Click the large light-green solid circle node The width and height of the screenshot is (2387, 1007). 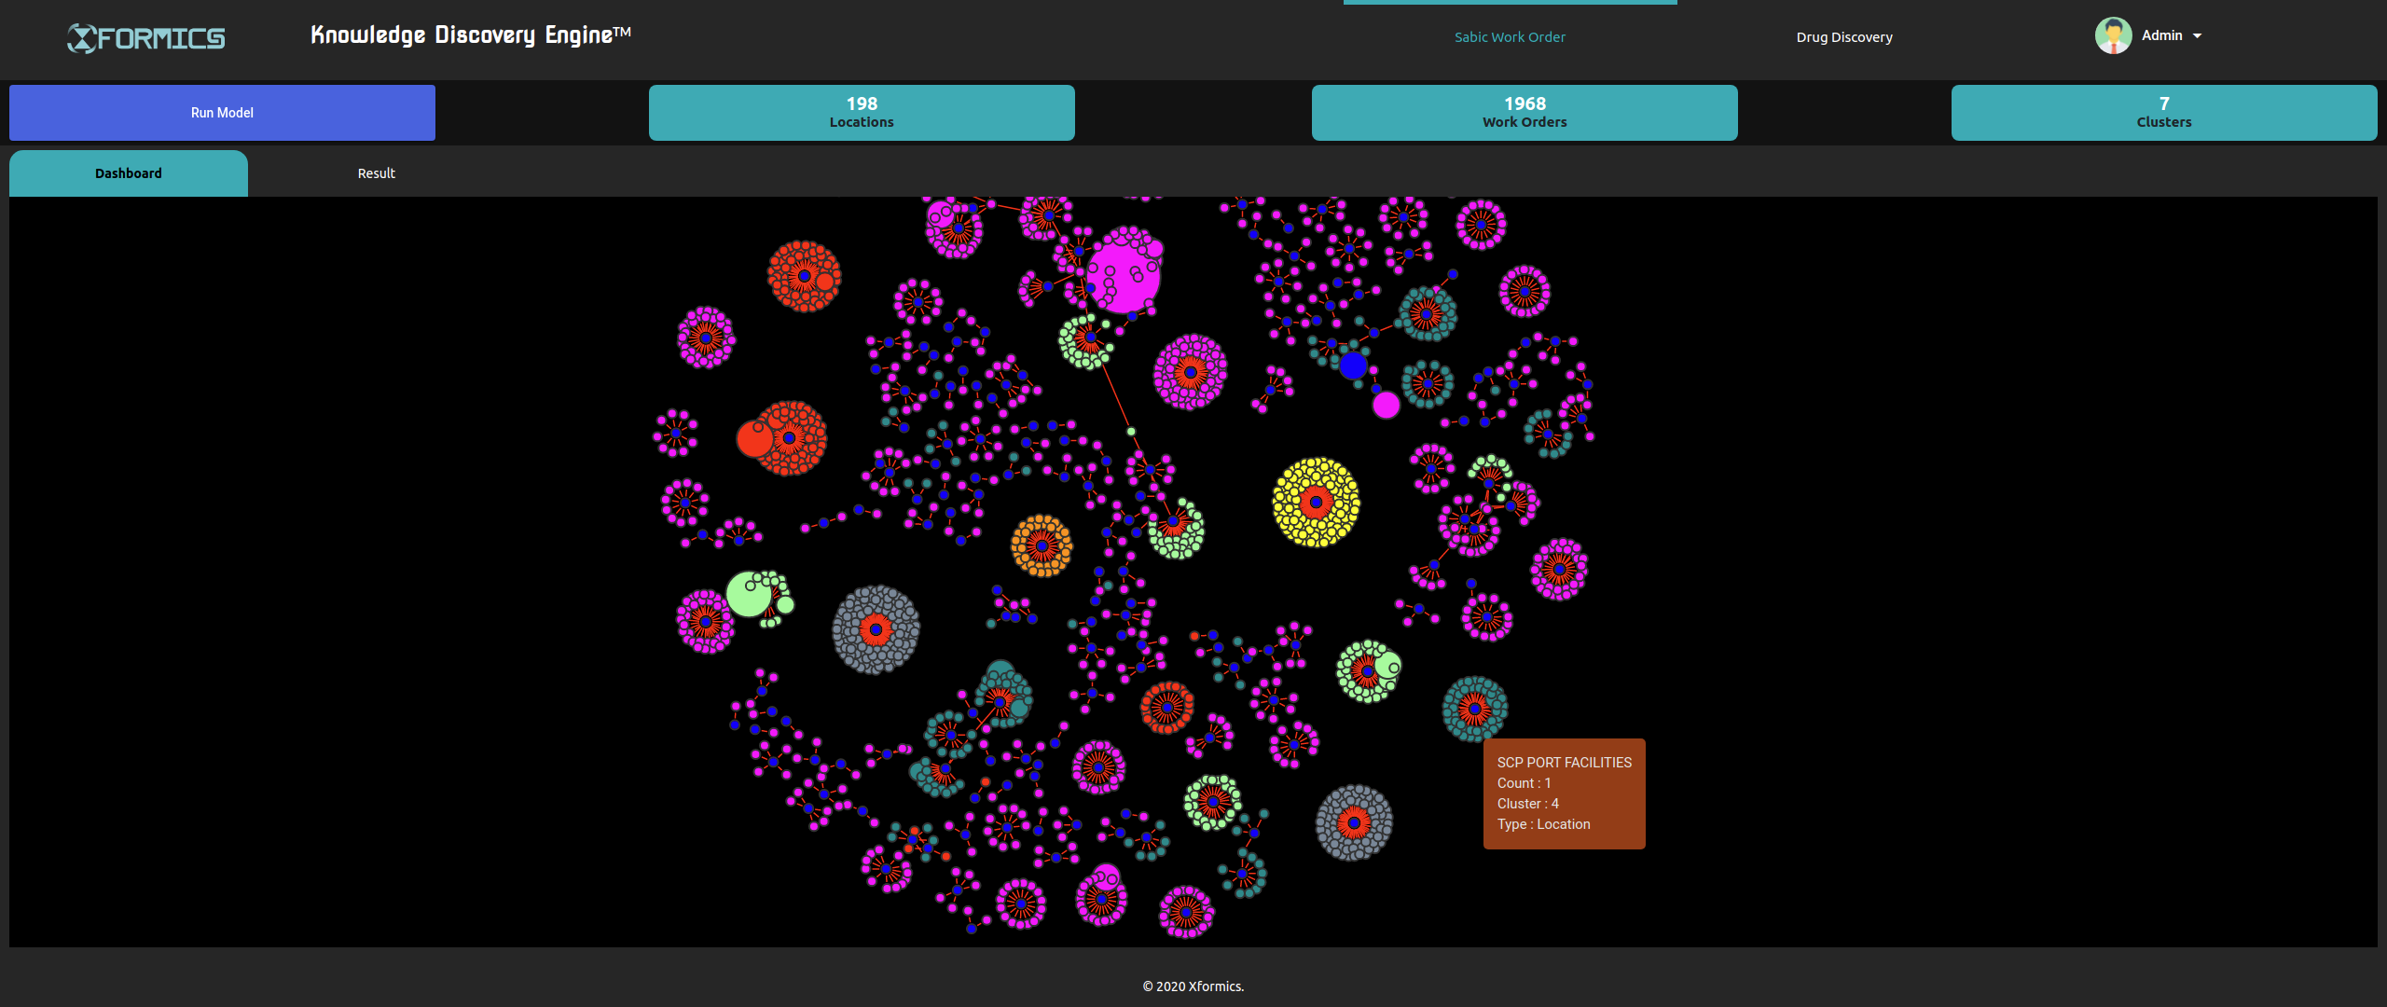[x=748, y=595]
